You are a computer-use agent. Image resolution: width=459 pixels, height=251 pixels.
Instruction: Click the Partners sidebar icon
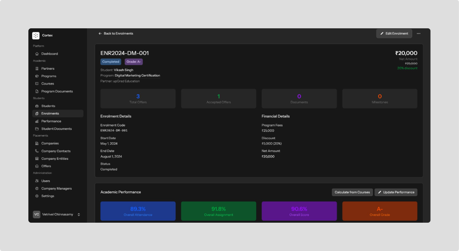point(37,69)
